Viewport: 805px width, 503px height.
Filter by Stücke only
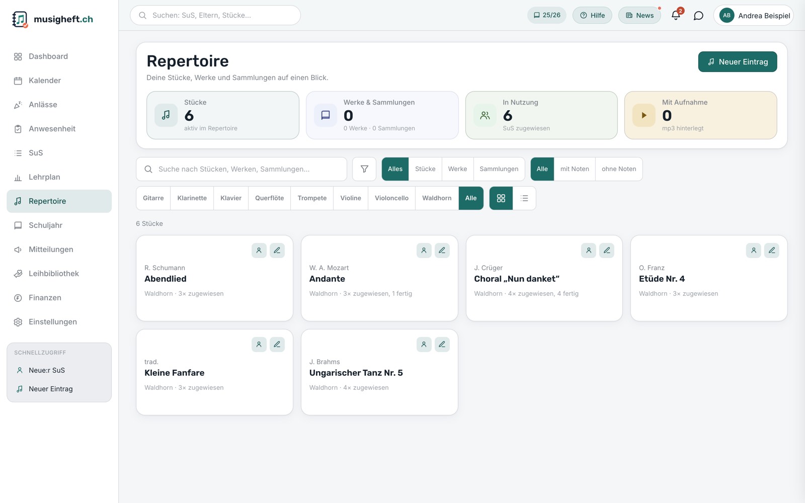point(425,169)
